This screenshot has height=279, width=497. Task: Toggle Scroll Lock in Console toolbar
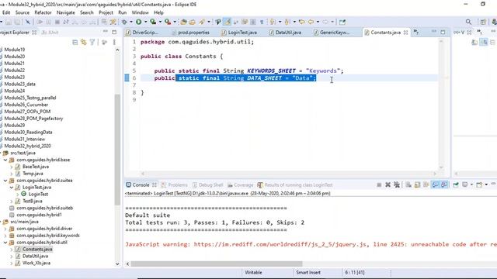(417, 184)
